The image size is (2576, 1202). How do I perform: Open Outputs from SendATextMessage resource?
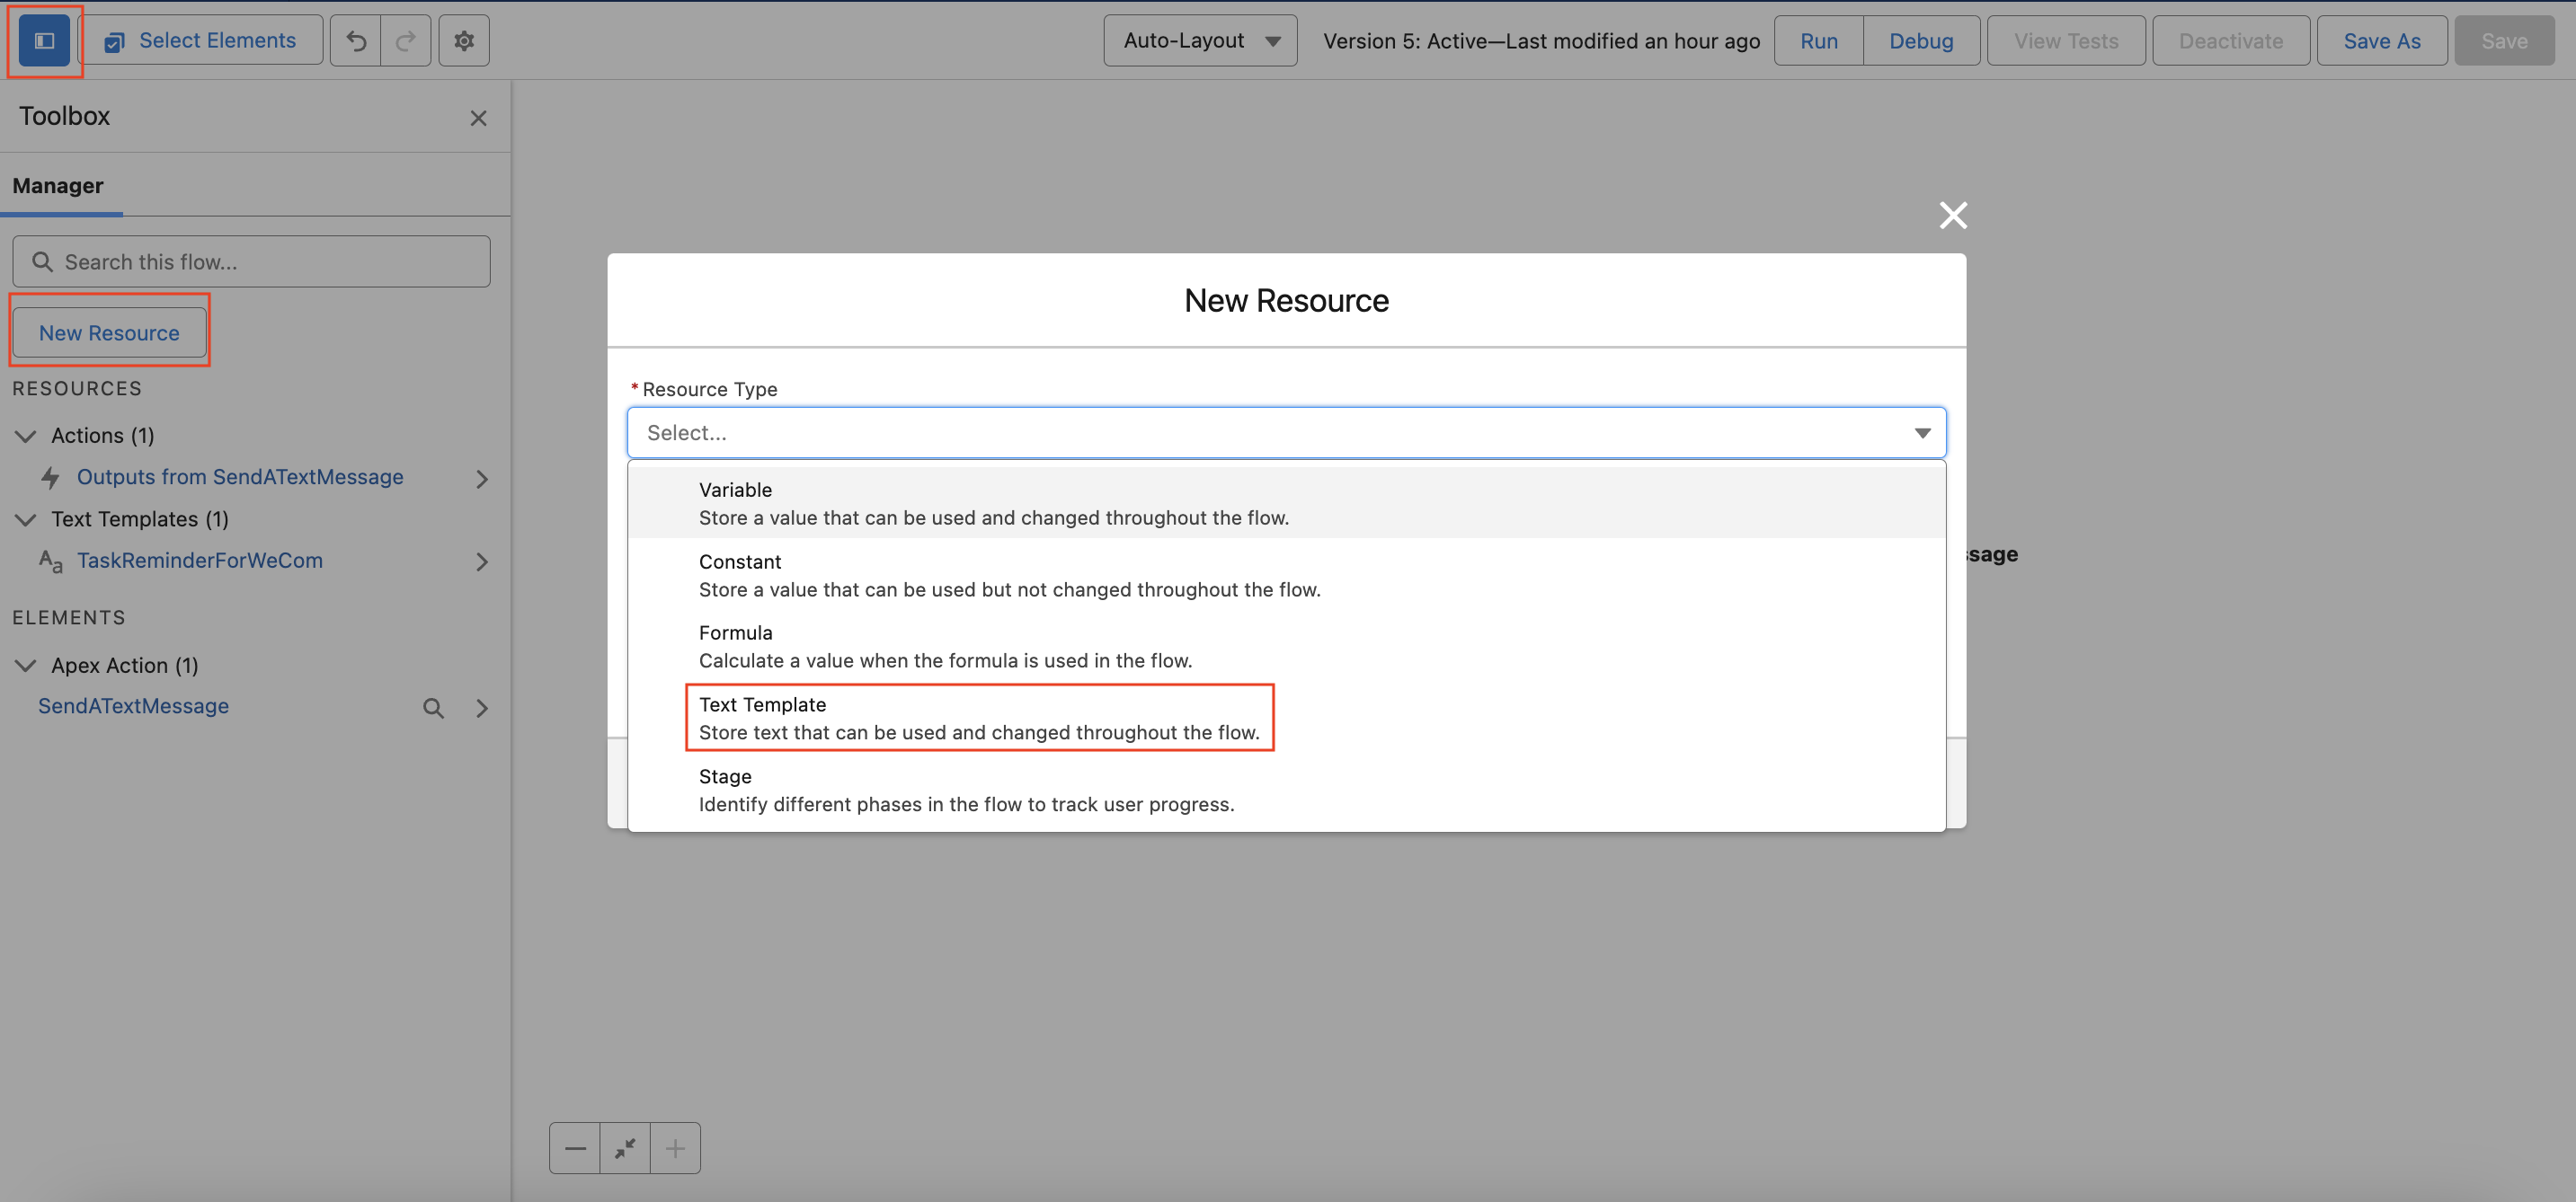point(240,478)
